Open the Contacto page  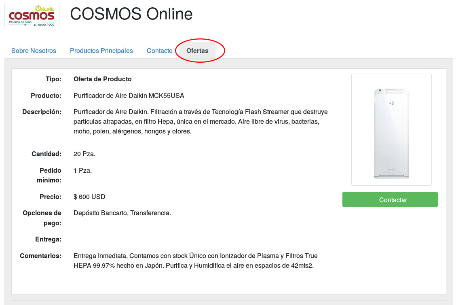click(159, 51)
